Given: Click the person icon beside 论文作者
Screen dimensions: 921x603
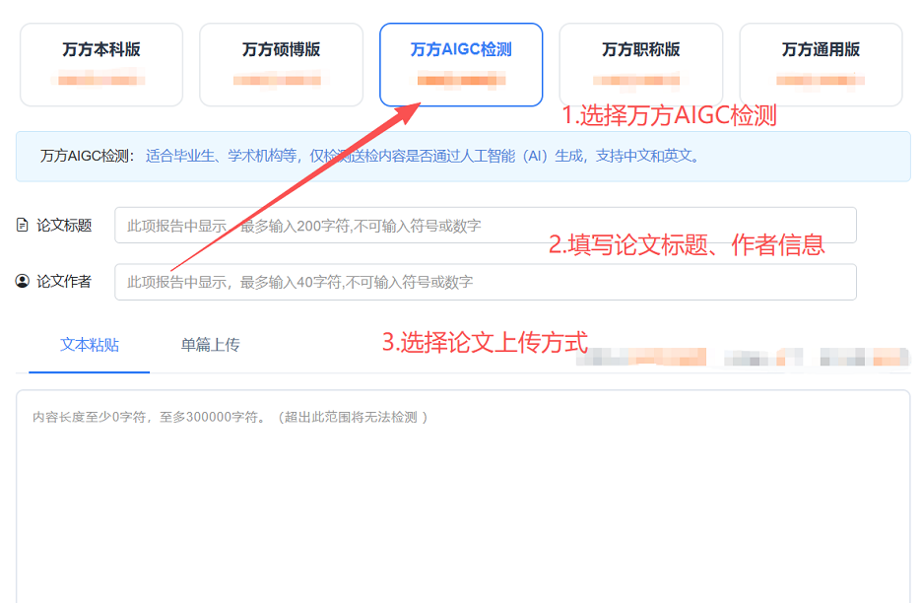Looking at the screenshot, I should 21,282.
